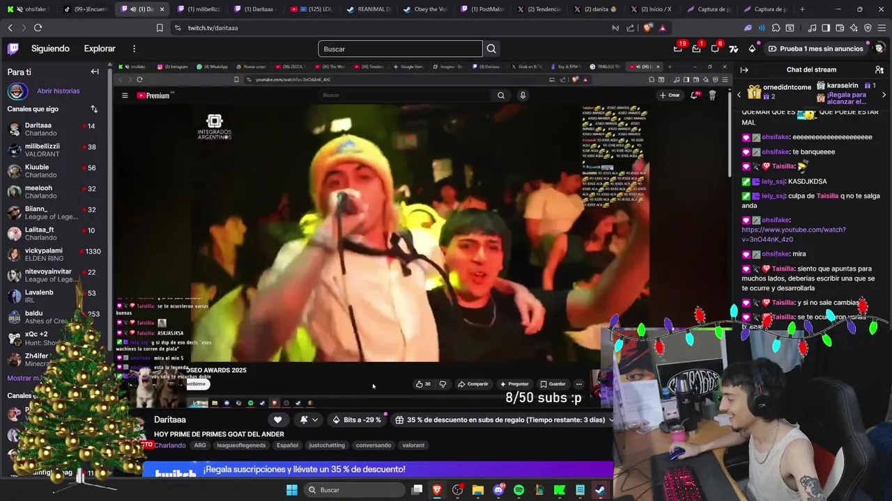Open File Explorer from the taskbar
Screen dimensions: 892x501
point(478,490)
